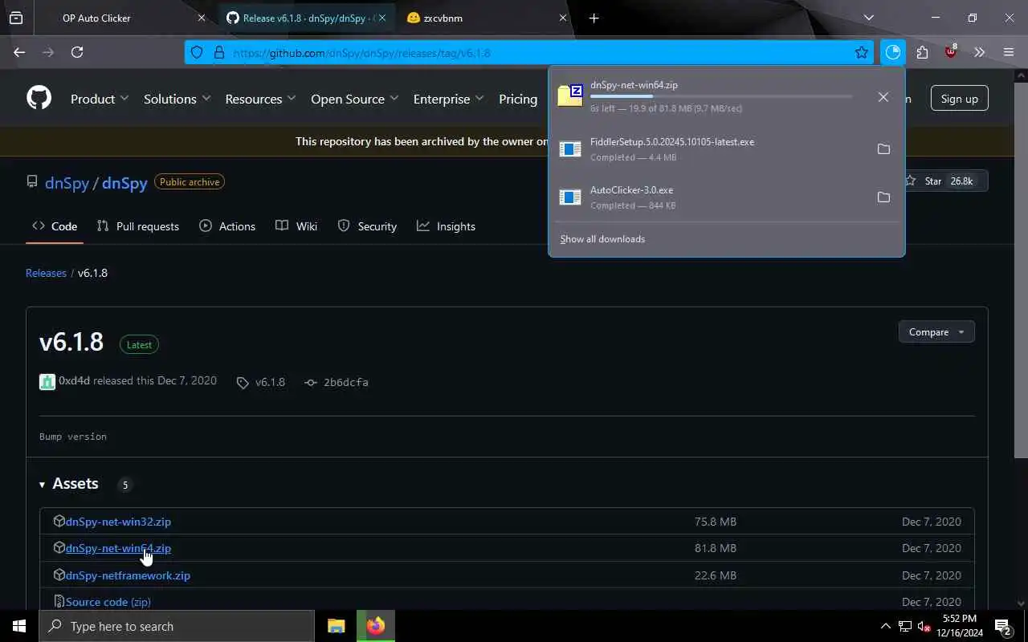Switch to the Pull requests tab

(x=138, y=226)
